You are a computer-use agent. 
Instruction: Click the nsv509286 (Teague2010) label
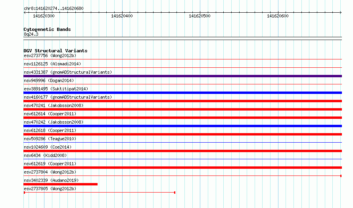[50, 139]
